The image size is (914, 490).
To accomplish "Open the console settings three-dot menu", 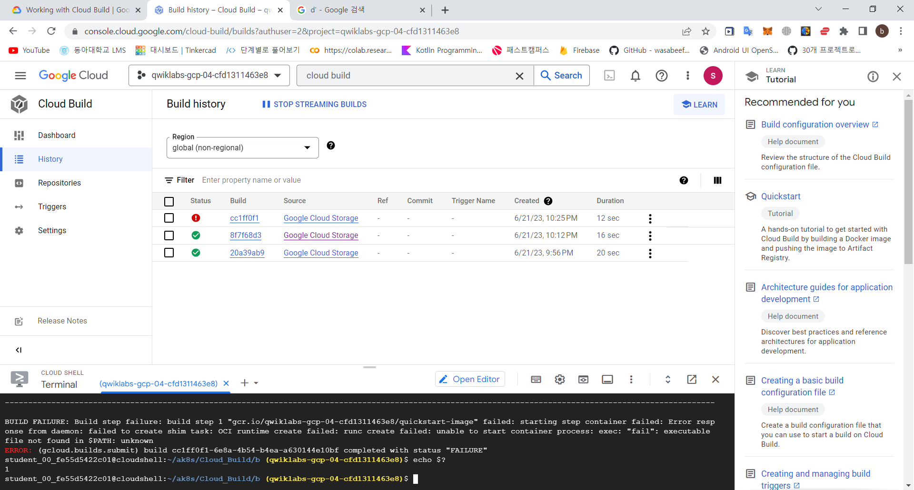I will coord(687,76).
